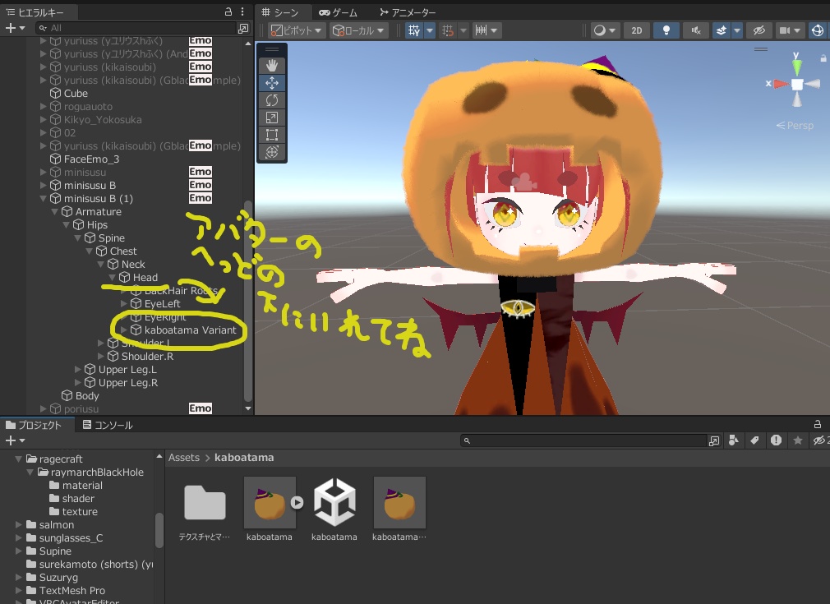Select the Hand view tool
The image size is (830, 604).
[x=271, y=66]
